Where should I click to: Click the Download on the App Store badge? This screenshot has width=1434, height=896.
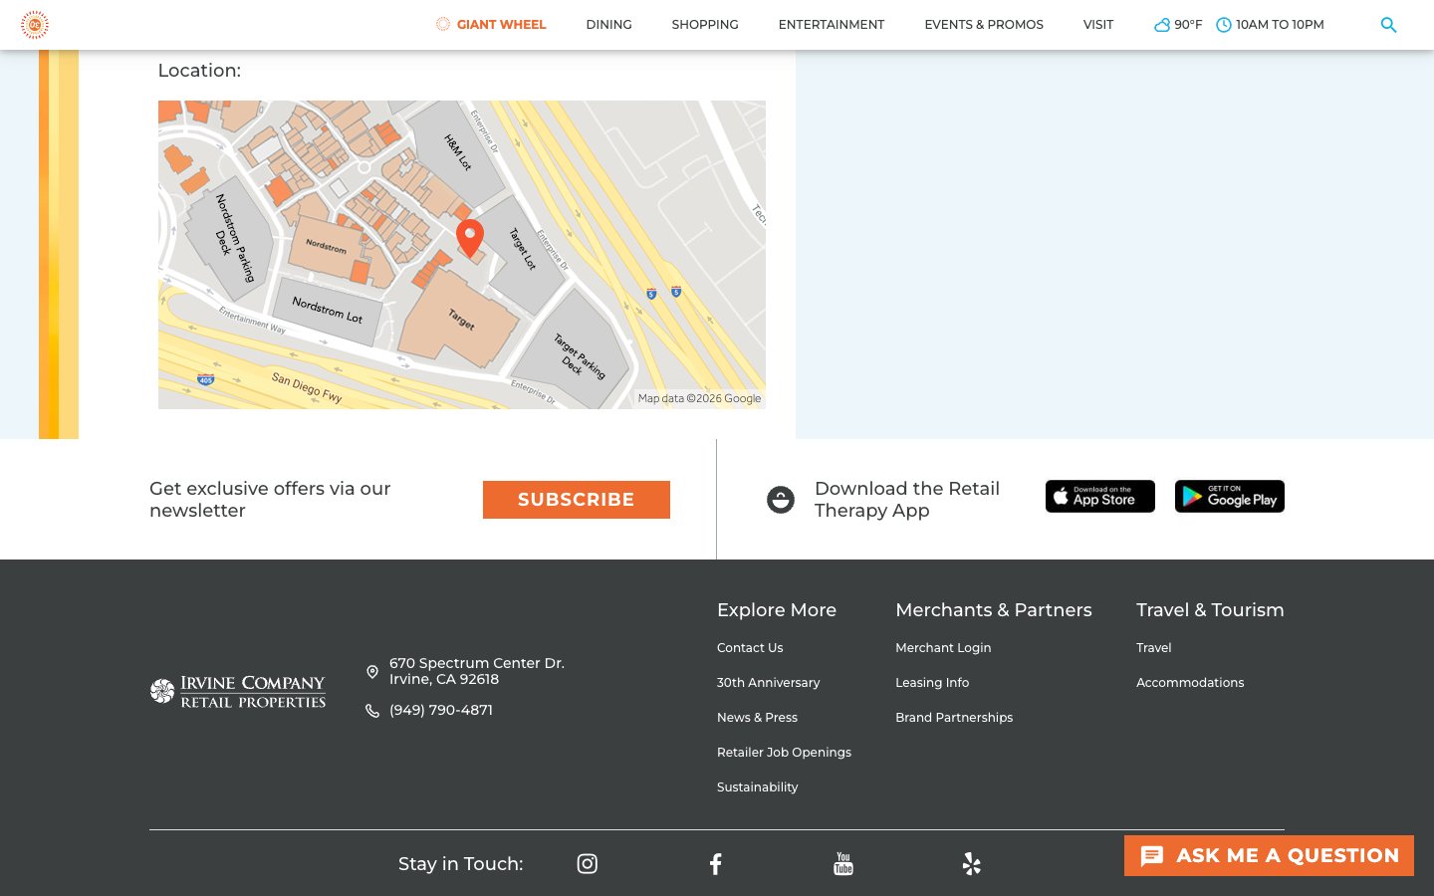click(x=1100, y=496)
